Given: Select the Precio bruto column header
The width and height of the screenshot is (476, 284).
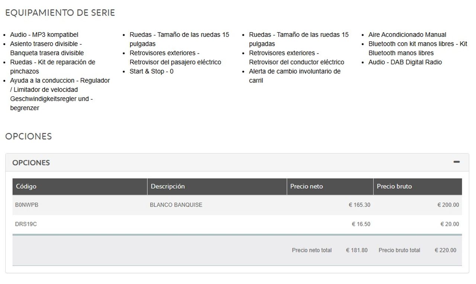Looking at the screenshot, I should click(418, 186).
